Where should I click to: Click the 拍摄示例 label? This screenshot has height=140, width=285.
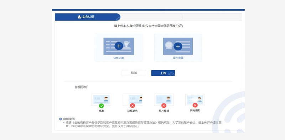82,87
